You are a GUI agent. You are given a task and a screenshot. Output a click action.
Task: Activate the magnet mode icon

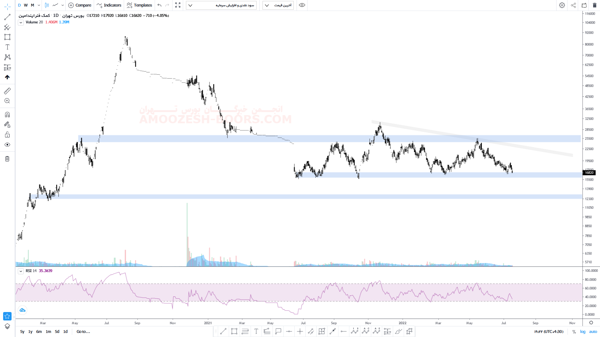click(7, 115)
